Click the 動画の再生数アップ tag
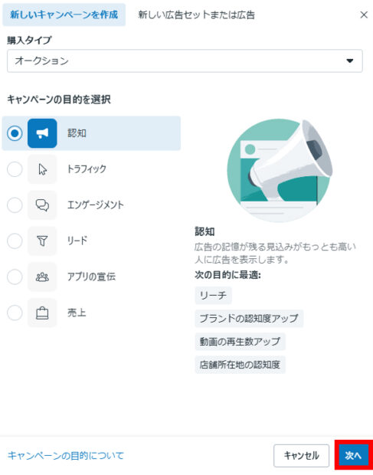Image resolution: width=373 pixels, height=475 pixels. pos(240,342)
